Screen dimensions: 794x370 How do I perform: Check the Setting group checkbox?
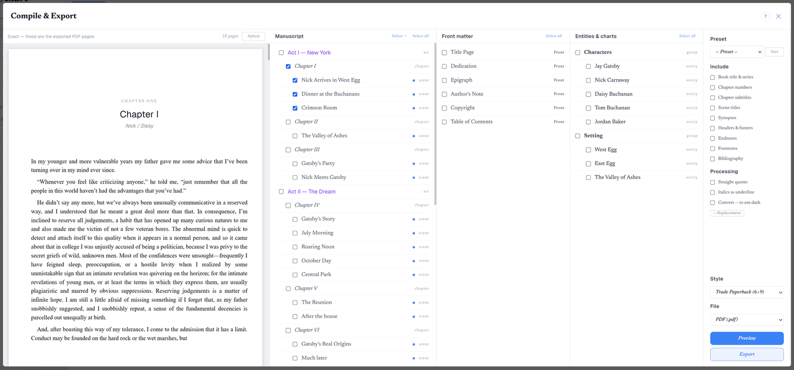coord(578,136)
